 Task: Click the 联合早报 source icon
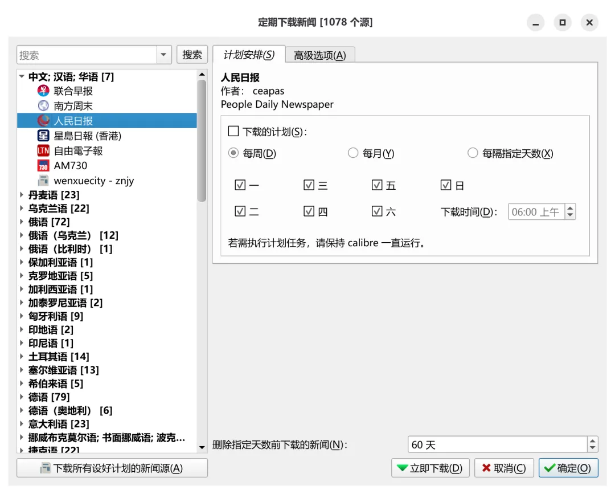(x=43, y=91)
